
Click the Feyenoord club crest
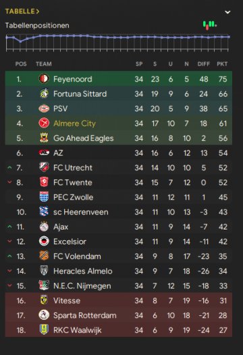tap(44, 79)
